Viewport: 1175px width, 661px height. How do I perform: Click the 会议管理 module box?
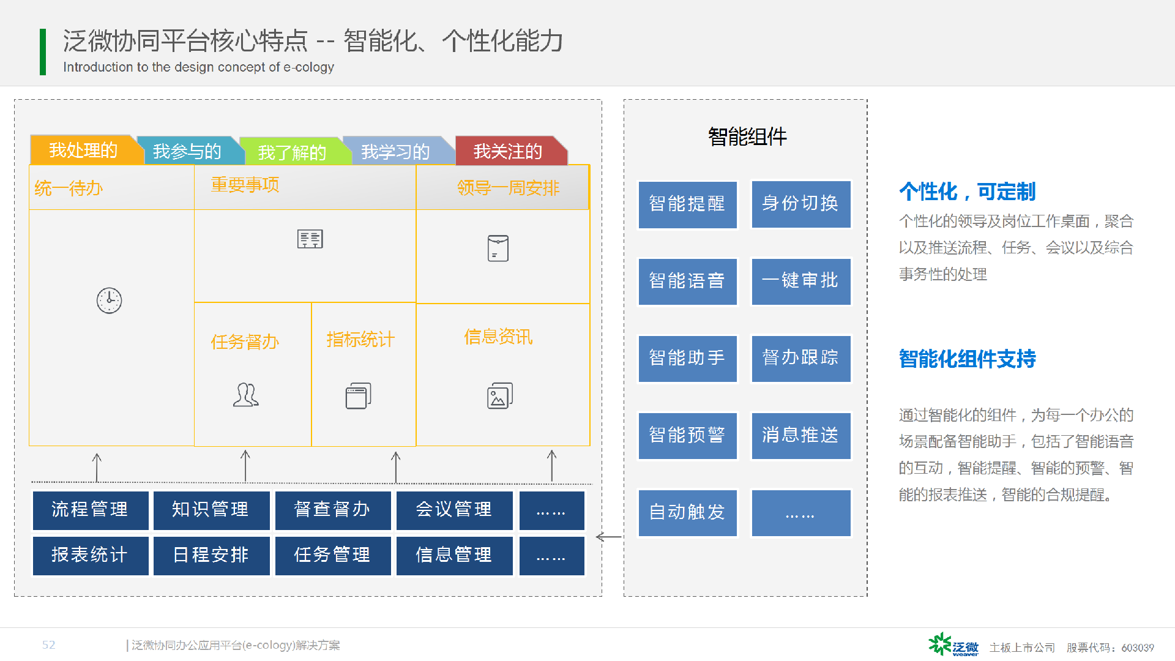454,510
